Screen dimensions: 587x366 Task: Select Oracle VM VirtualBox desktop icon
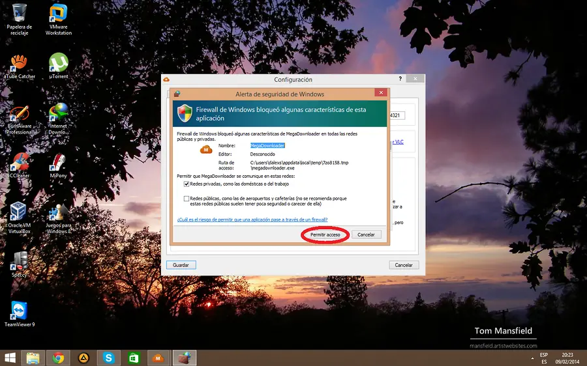tap(19, 218)
